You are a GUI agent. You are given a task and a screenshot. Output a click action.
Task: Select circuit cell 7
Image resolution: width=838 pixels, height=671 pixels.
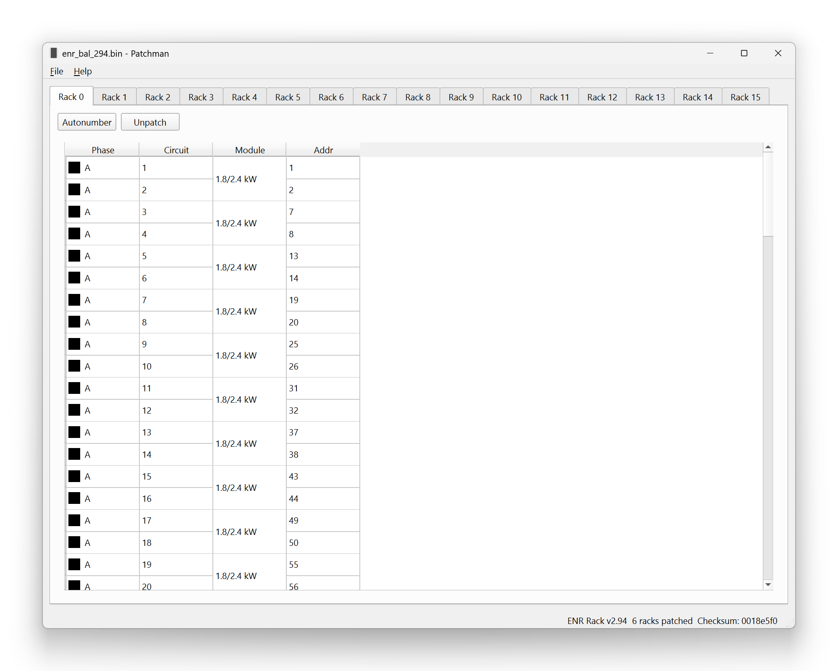176,300
